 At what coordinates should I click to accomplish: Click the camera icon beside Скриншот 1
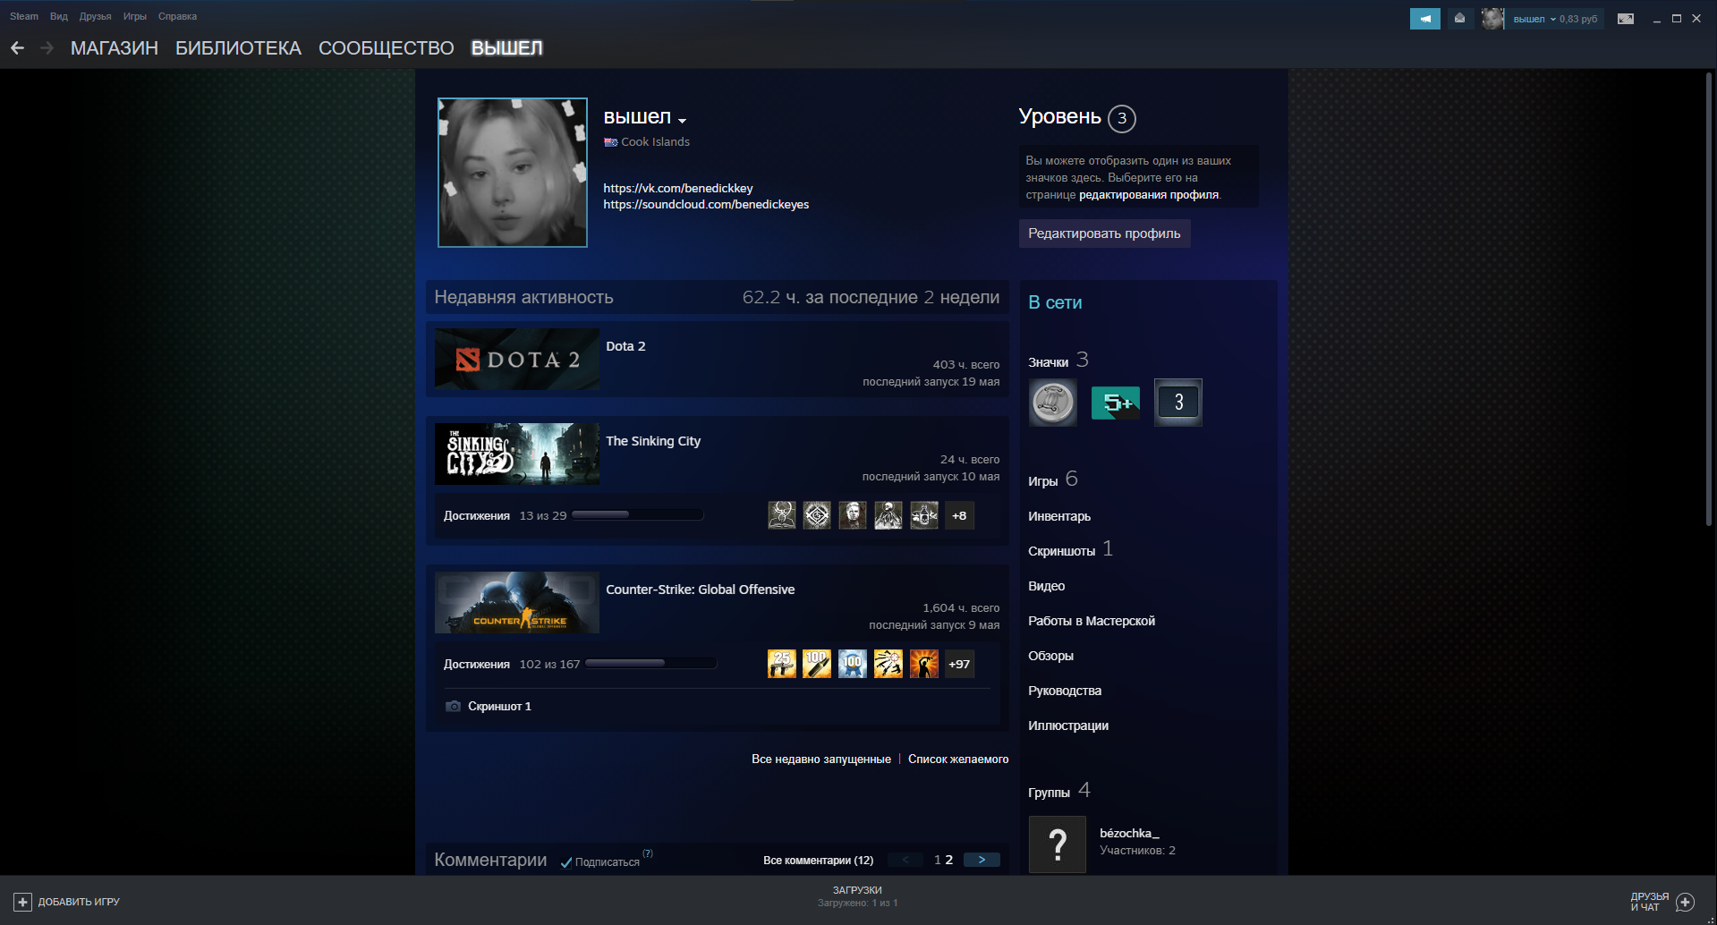click(454, 707)
